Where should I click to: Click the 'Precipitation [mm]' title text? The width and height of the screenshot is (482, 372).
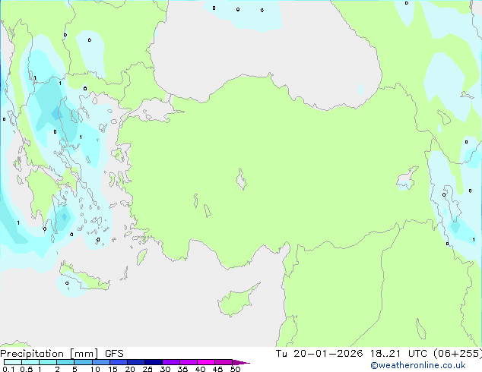(x=49, y=354)
